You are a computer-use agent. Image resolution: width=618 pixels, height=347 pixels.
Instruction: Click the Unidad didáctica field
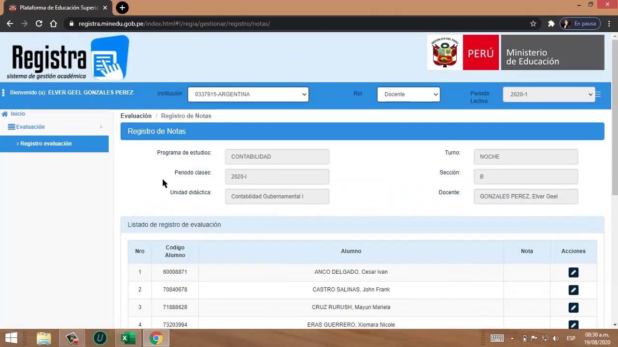click(277, 196)
